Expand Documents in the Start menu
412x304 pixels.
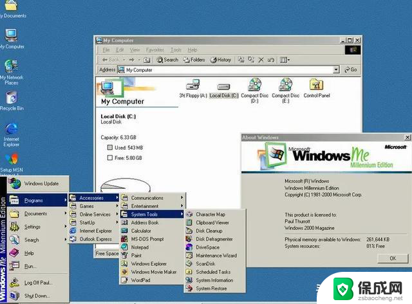tap(39, 213)
